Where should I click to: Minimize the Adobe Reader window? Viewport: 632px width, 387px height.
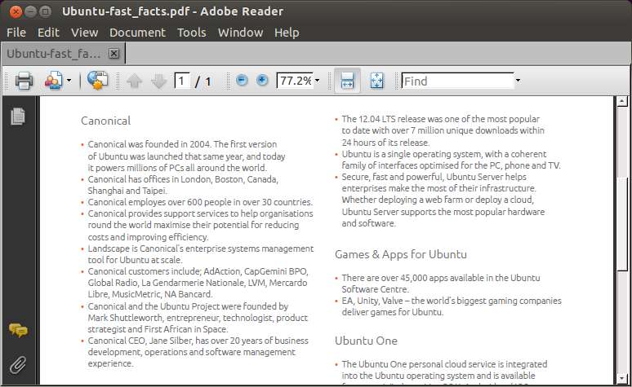(x=31, y=11)
